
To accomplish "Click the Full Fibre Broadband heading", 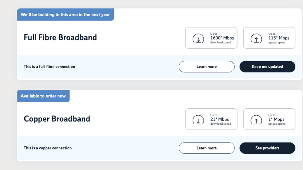I will coord(60,37).
